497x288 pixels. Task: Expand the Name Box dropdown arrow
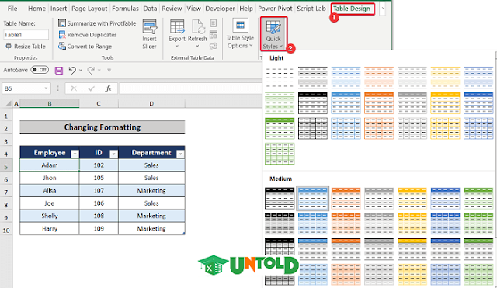point(46,88)
